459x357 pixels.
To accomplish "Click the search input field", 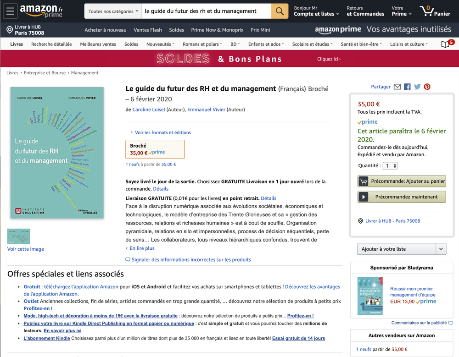I will coord(207,11).
